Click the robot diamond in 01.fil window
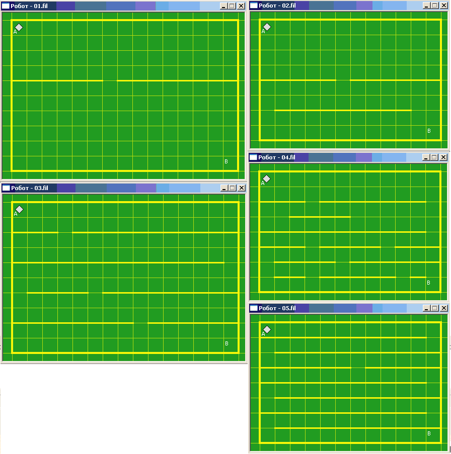The image size is (451, 454). pos(19,27)
